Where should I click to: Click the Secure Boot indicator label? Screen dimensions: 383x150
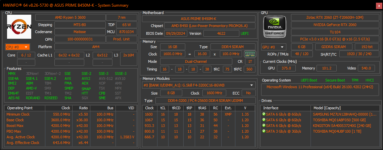335,80
